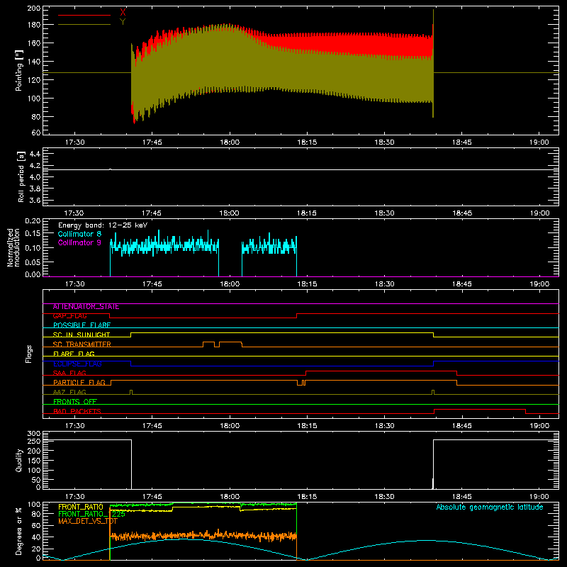567x567 pixels.
Task: Select the GAP_FLAG label
Action: (x=69, y=316)
